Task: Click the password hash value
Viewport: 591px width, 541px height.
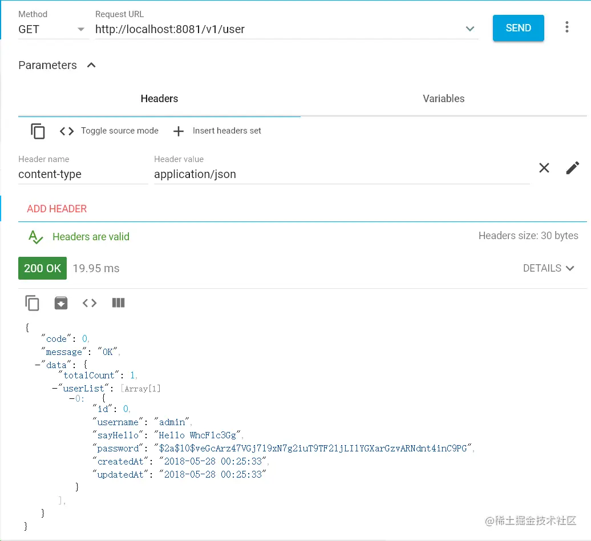Action: 313,448
